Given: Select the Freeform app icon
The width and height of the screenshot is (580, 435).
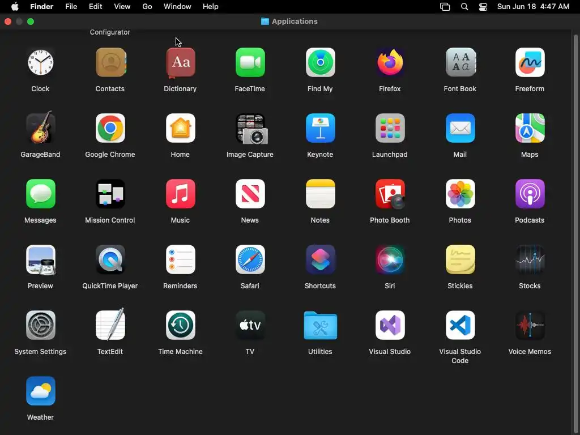Looking at the screenshot, I should pyautogui.click(x=530, y=62).
